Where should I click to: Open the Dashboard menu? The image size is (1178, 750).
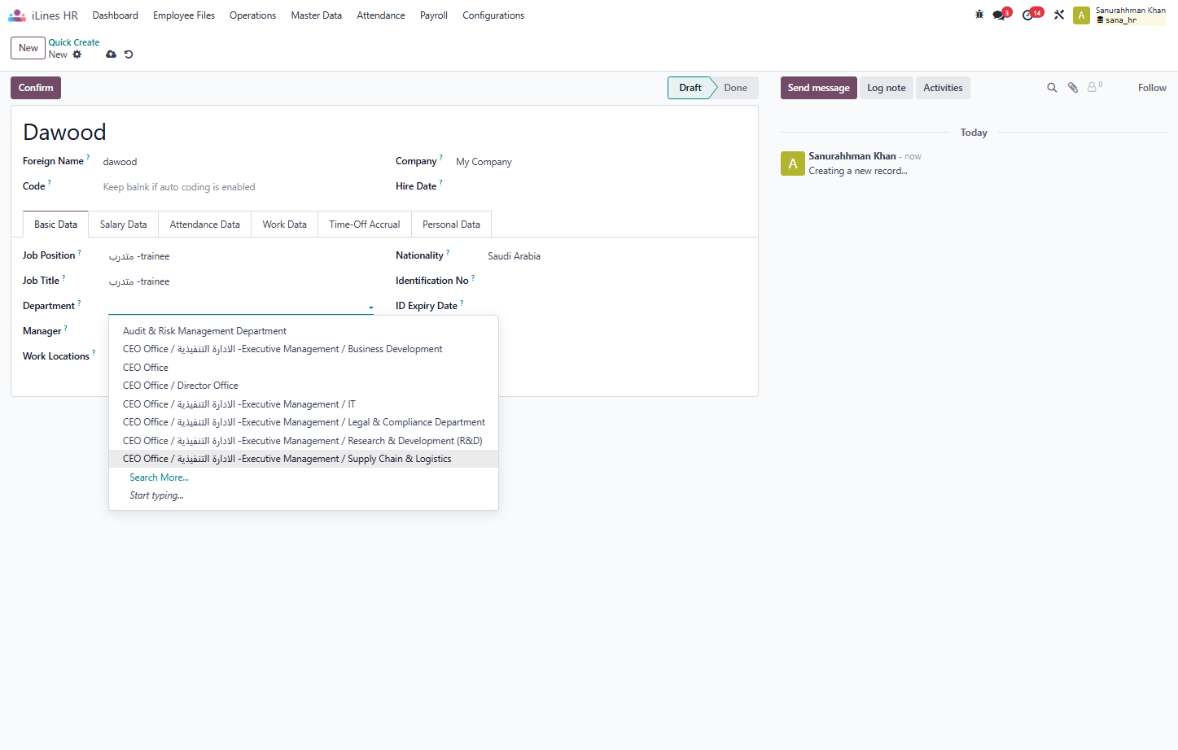pyautogui.click(x=116, y=15)
